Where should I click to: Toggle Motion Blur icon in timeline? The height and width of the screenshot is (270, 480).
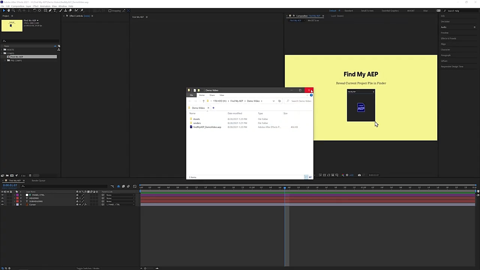click(x=128, y=186)
